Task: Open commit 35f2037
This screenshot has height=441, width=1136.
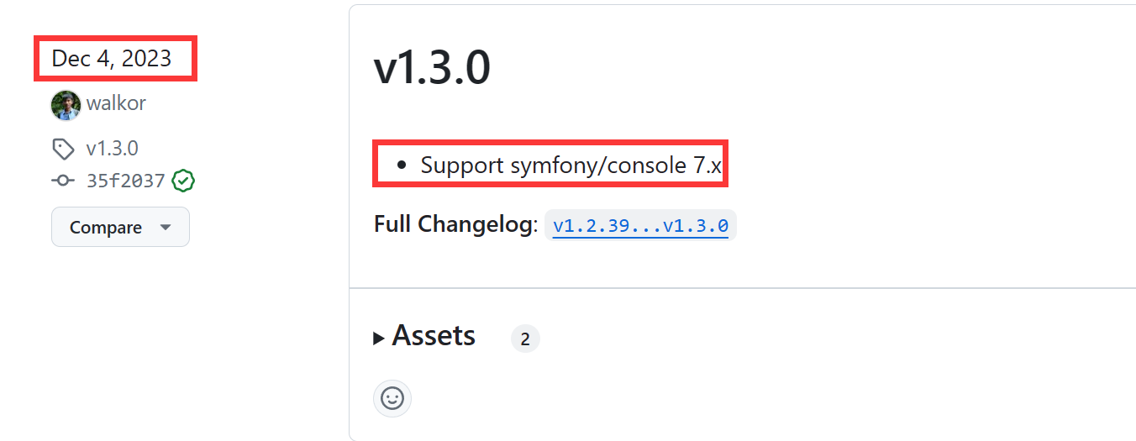Action: 125,180
